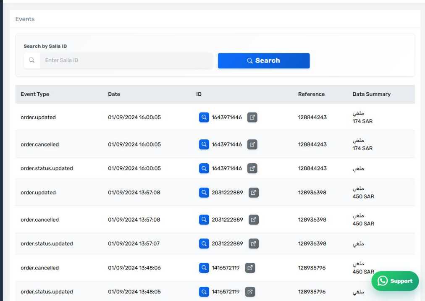425x301 pixels.
Task: Click the Date column header
Action: [114, 94]
